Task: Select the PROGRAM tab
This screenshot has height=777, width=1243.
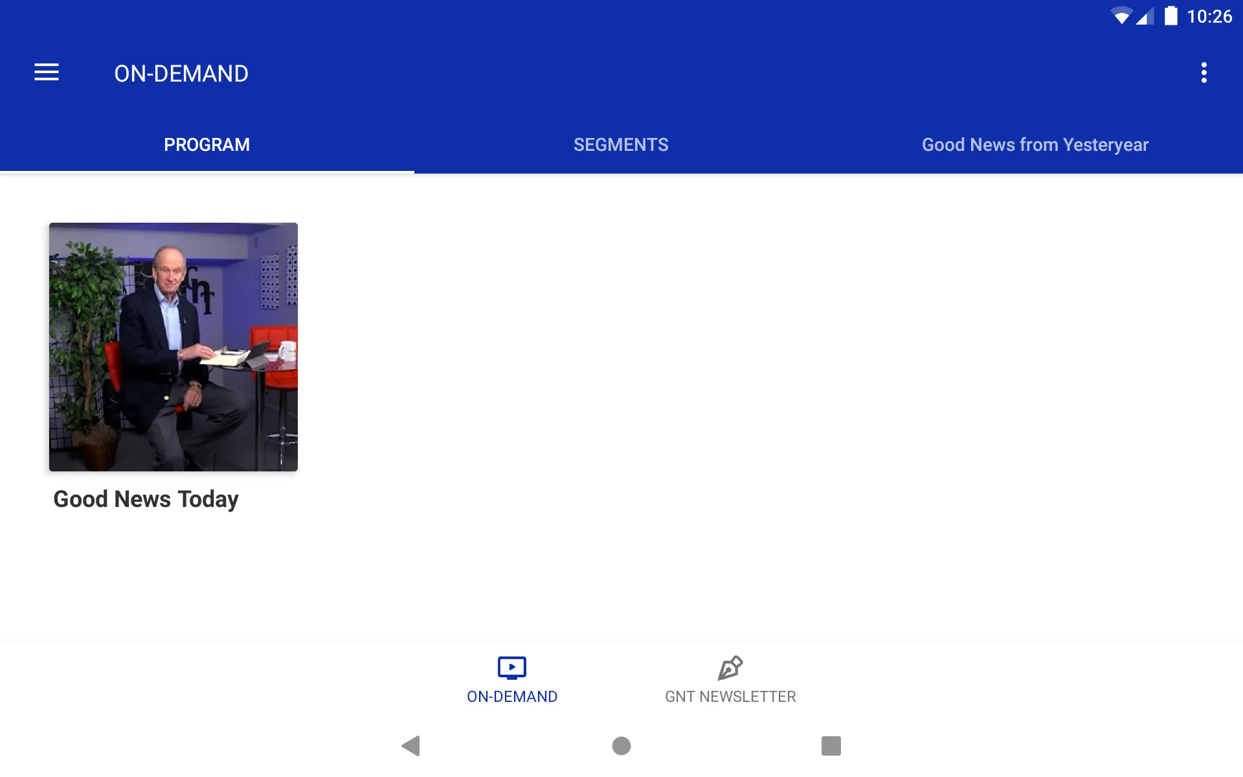Action: (207, 144)
